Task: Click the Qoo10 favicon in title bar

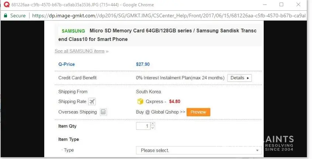Action: tap(6, 5)
